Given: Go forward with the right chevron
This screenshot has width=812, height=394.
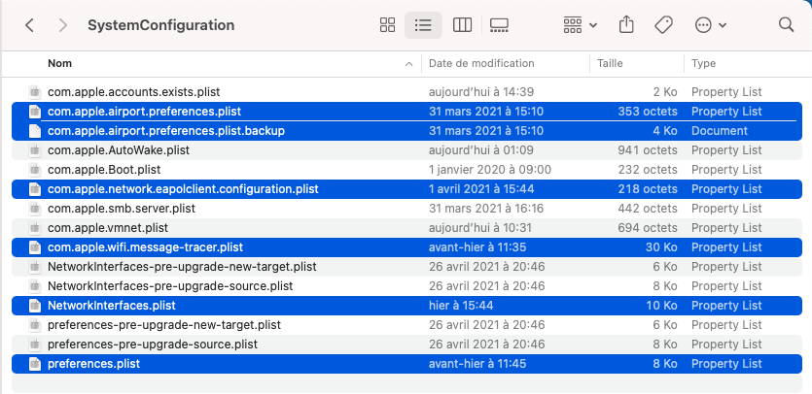Looking at the screenshot, I should (63, 24).
